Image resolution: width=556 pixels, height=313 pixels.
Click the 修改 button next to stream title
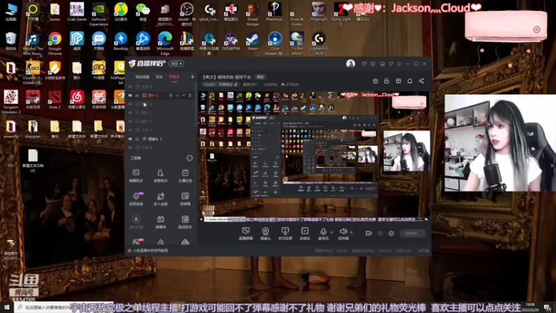pos(260,77)
